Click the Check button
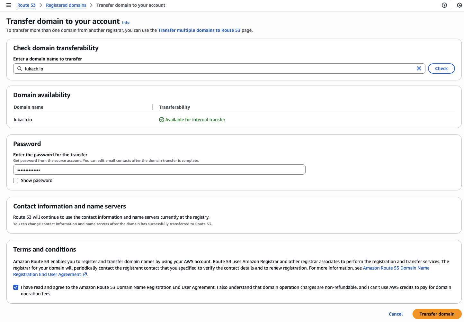 click(x=441, y=69)
